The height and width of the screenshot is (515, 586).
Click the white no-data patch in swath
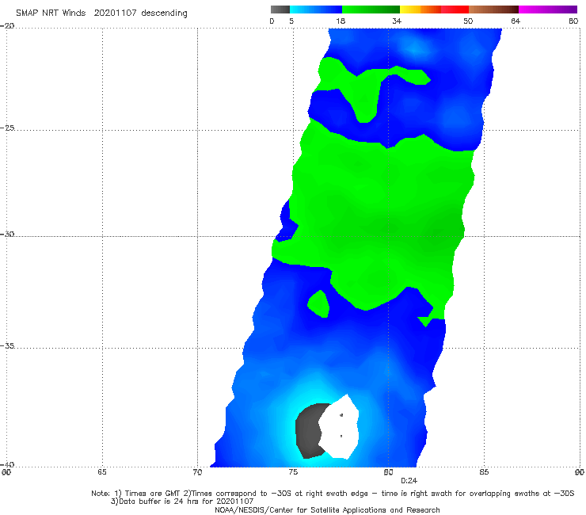click(340, 428)
